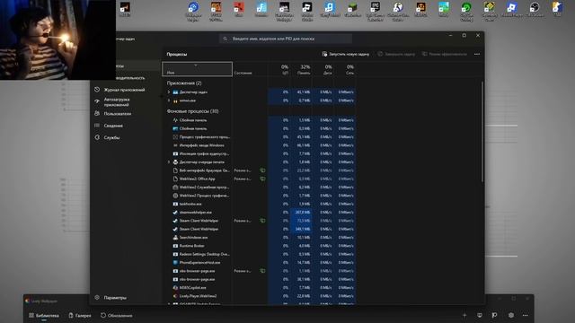
Task: Click the details list icon in sidebar
Action: tap(97, 126)
